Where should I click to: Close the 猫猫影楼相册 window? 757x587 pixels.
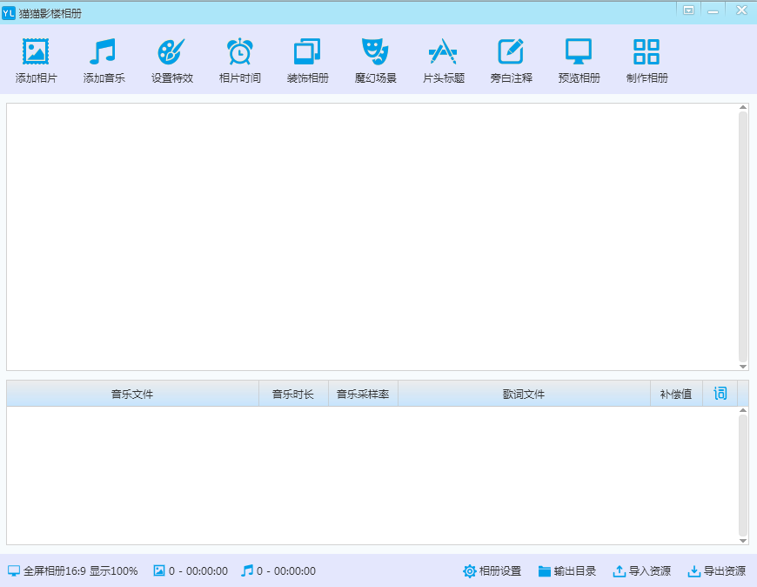pos(741,10)
